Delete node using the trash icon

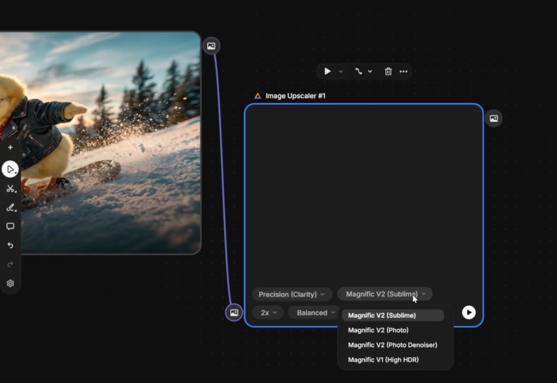(x=388, y=71)
